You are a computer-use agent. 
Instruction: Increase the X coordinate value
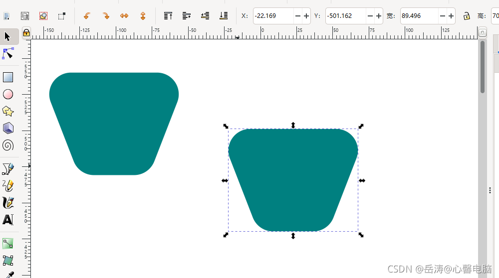[x=306, y=16]
